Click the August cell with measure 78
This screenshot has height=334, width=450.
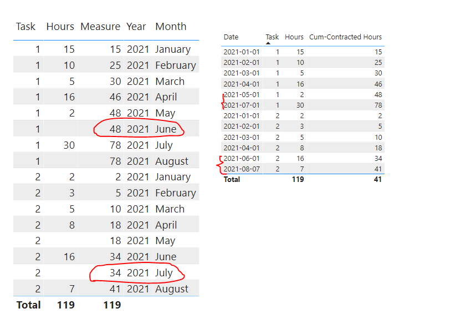(x=172, y=161)
